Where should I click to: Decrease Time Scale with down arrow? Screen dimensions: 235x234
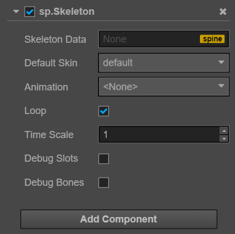(x=224, y=139)
